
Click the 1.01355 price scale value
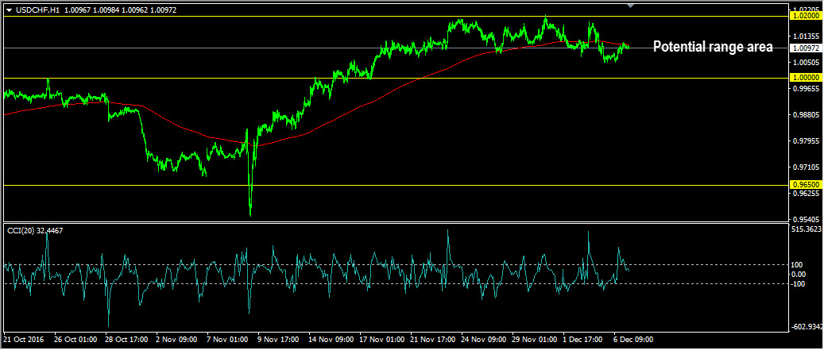pyautogui.click(x=805, y=37)
